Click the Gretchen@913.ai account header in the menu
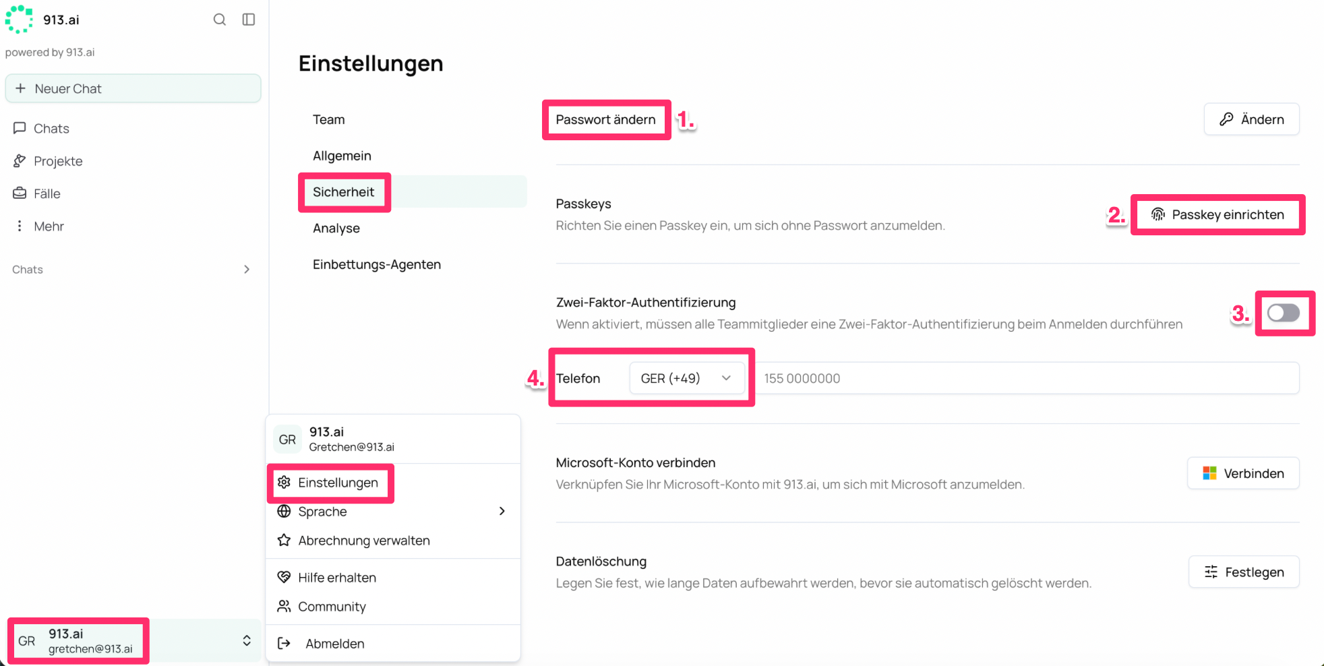Screen dimensions: 1324x666 pyautogui.click(x=393, y=440)
